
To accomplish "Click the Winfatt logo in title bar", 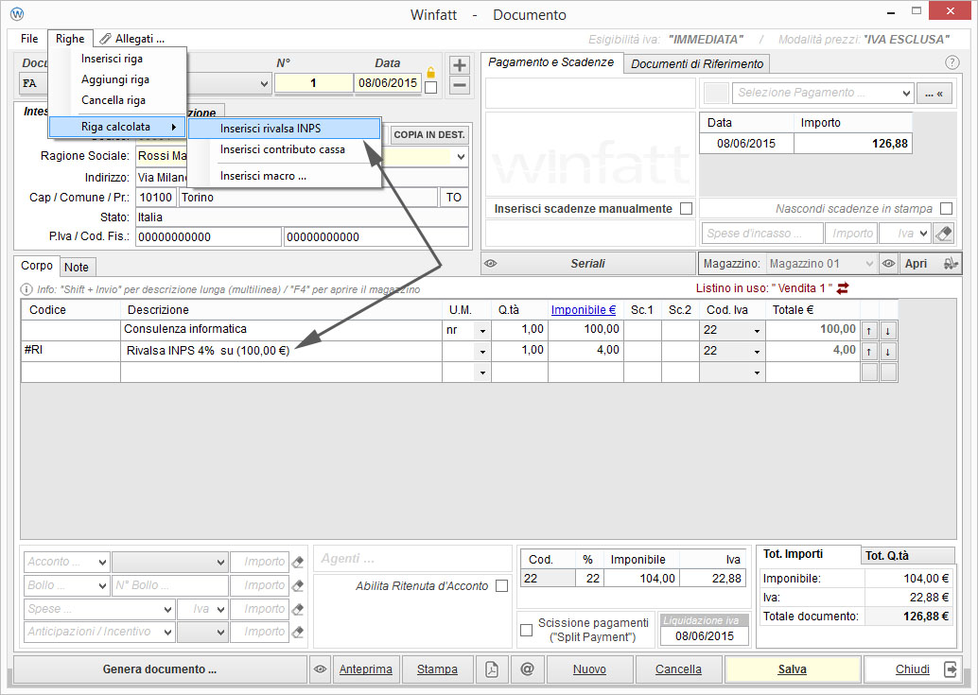I will pos(17,14).
